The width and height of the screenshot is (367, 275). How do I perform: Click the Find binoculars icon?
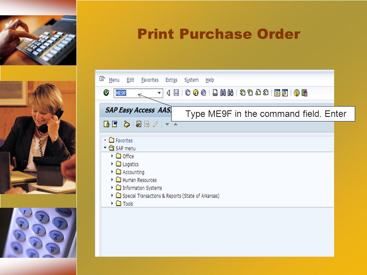pos(223,93)
